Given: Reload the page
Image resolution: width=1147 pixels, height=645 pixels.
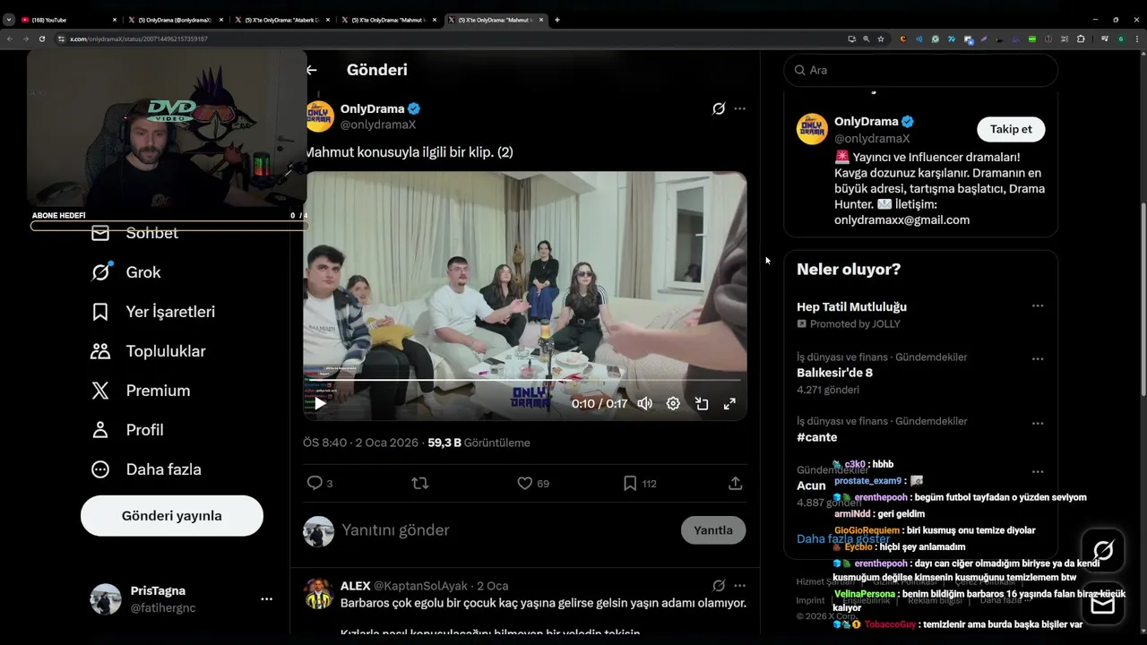Looking at the screenshot, I should click(41, 39).
